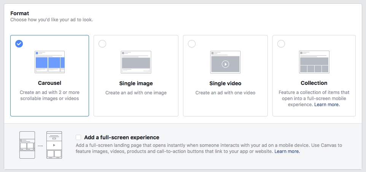Click the play icon in Single video illustration
This screenshot has width=366, height=172.
225,64
